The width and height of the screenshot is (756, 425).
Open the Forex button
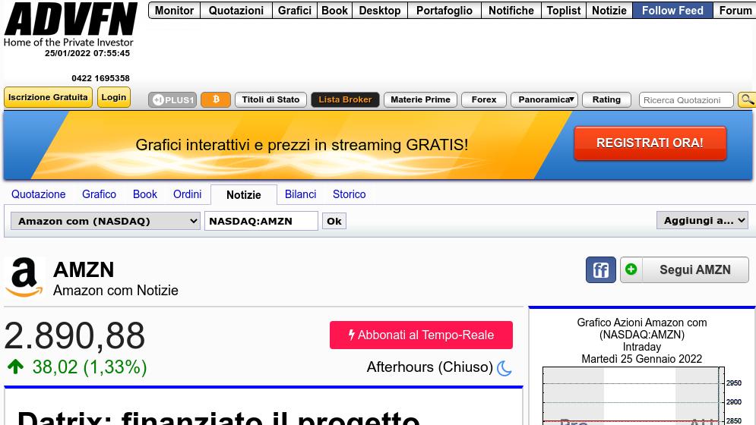pos(484,99)
